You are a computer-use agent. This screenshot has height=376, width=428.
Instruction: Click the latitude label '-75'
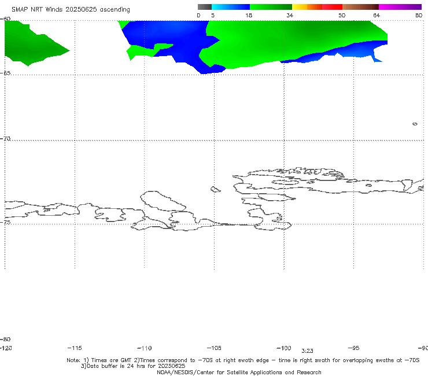[5, 222]
